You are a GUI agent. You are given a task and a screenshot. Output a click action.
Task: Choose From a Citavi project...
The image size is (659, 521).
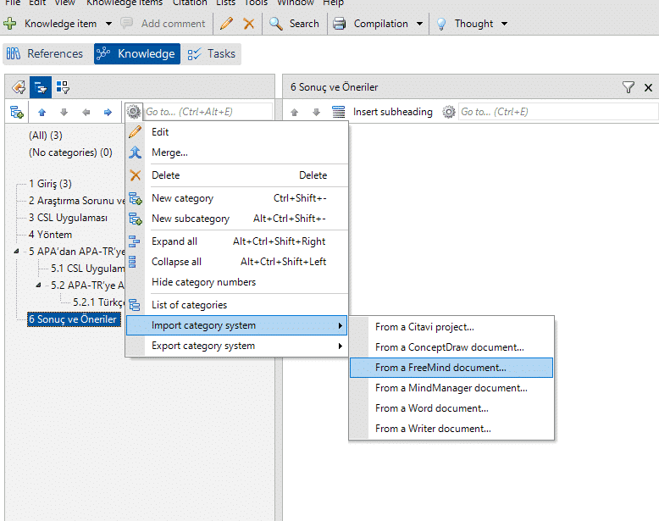451,327
